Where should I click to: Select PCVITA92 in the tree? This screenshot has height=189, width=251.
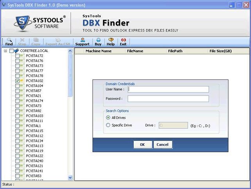(34, 111)
